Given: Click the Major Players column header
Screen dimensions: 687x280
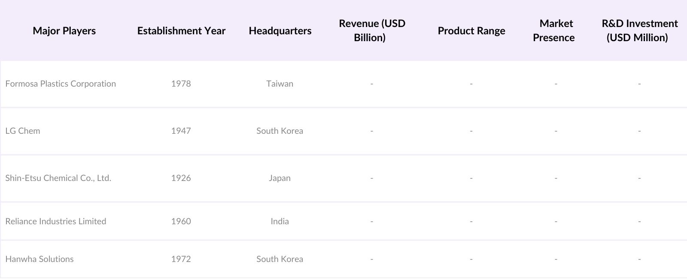Looking at the screenshot, I should (64, 31).
